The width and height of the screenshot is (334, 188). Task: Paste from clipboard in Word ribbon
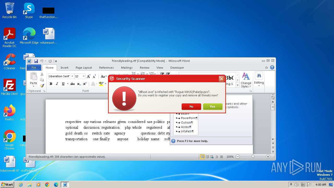click(33, 79)
